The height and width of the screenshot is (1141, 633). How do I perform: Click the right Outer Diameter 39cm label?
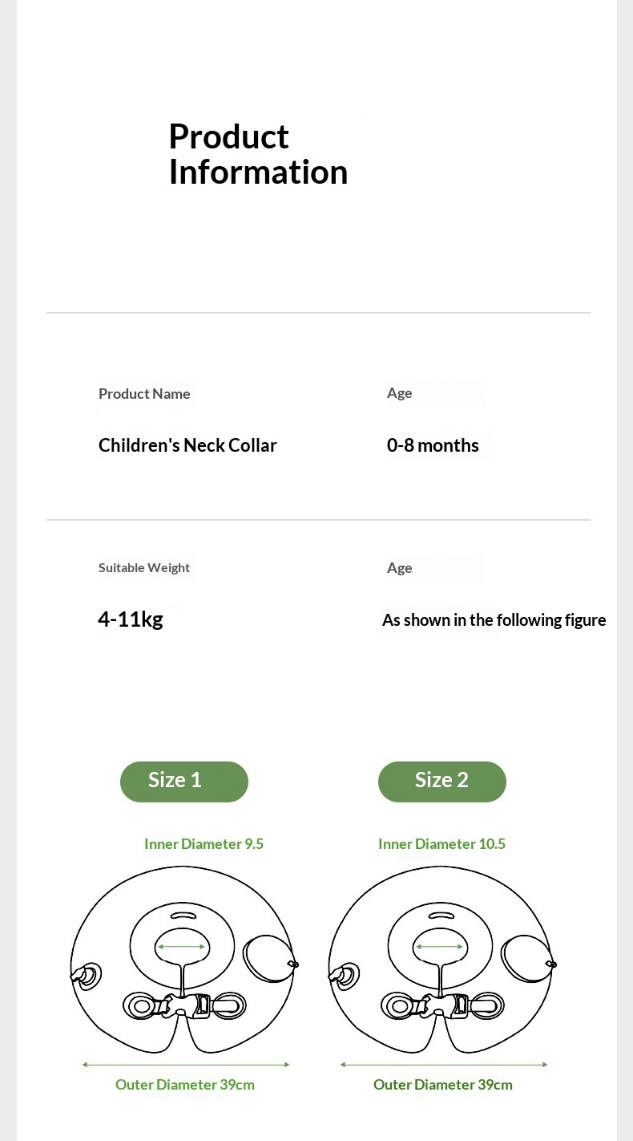coord(443,1085)
